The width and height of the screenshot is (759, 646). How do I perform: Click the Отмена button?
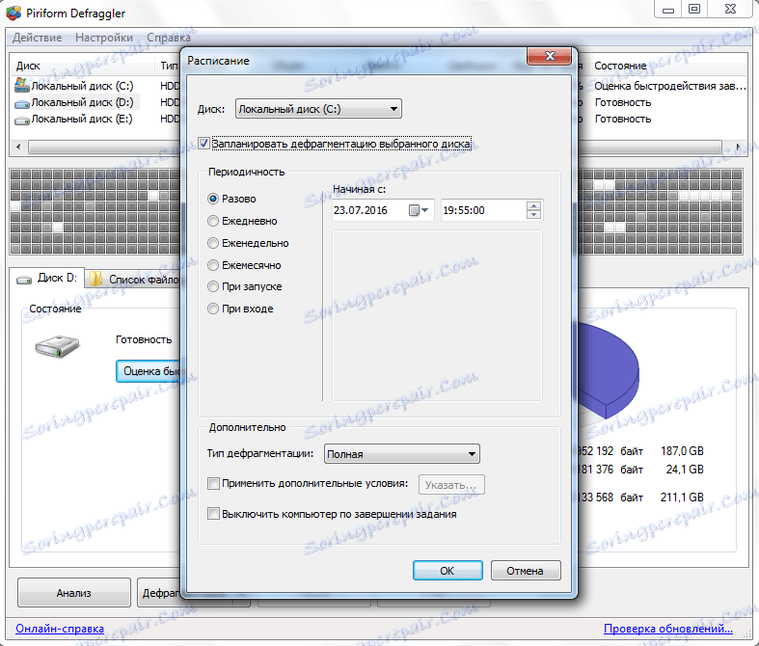pyautogui.click(x=526, y=571)
